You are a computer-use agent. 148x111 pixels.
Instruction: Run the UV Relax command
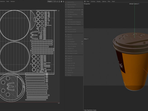74,19
